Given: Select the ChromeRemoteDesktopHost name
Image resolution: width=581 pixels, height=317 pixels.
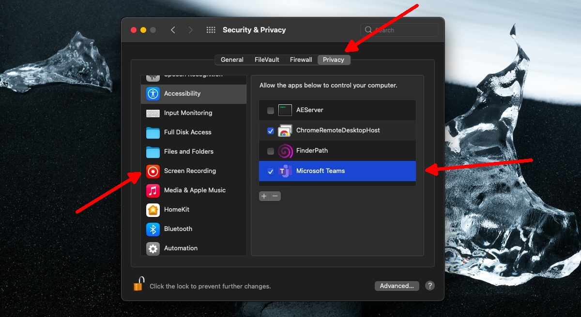Looking at the screenshot, I should [x=338, y=130].
